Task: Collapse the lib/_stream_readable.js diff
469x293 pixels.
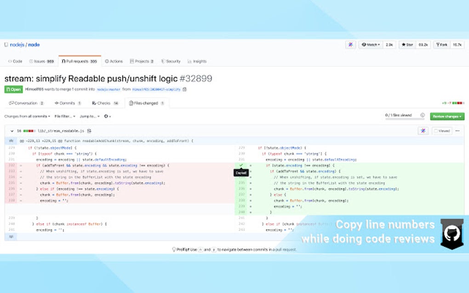Action: (x=11, y=131)
